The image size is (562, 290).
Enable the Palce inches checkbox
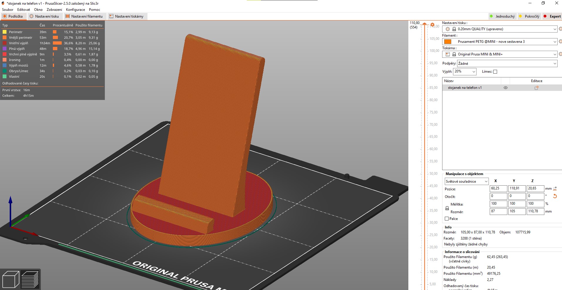click(x=447, y=219)
